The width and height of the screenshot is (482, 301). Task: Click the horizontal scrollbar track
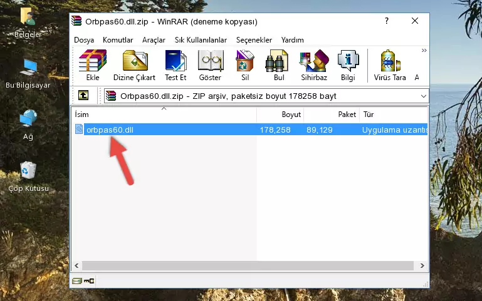click(x=248, y=266)
